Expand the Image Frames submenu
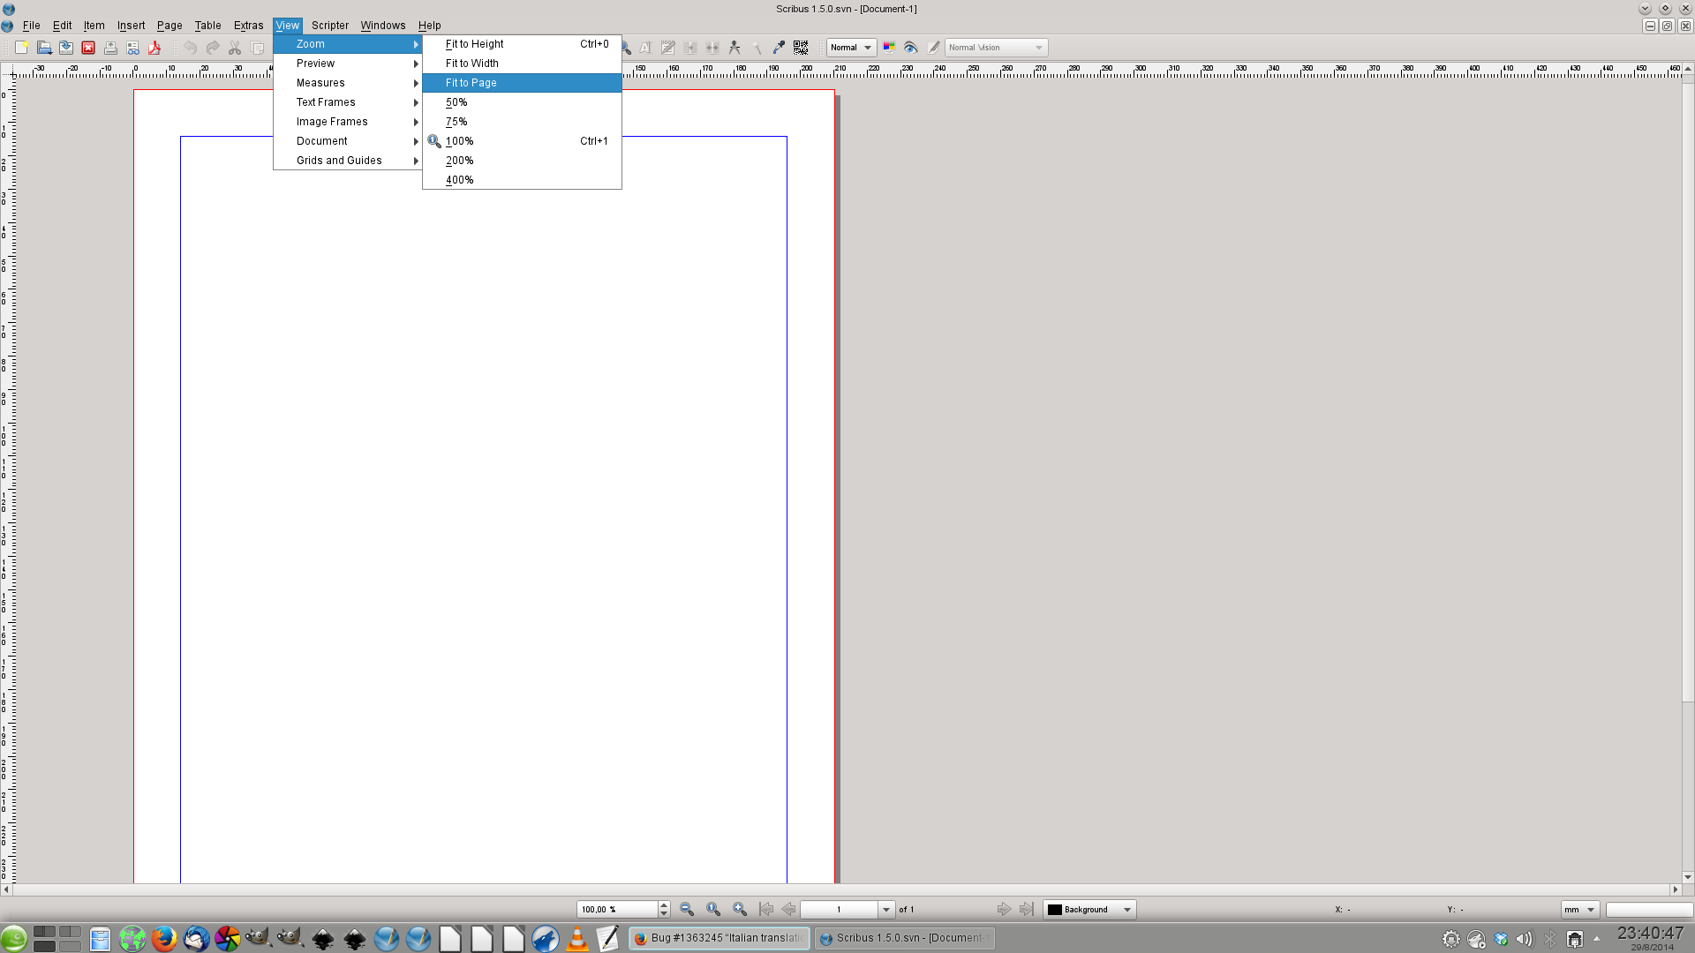 [x=348, y=122]
